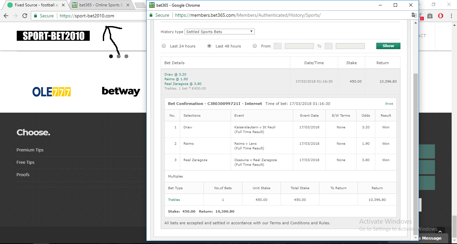Click the forward arrow in the sport-bet2010 window

coord(15,16)
